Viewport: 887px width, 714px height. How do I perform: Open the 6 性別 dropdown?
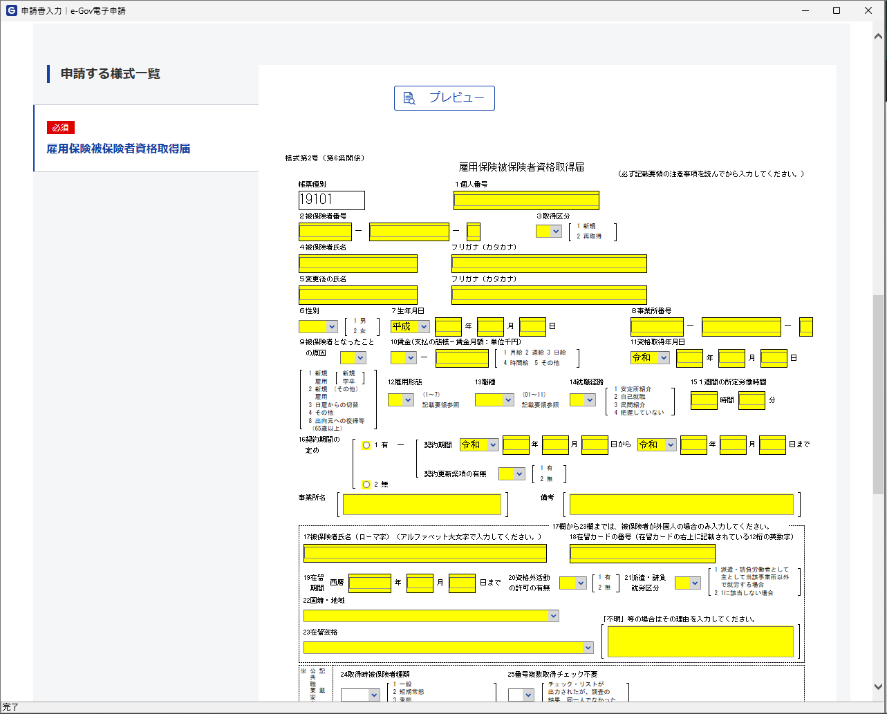pos(318,326)
